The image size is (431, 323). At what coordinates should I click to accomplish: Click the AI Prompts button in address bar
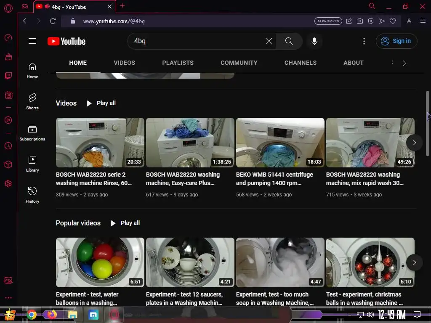(328, 21)
